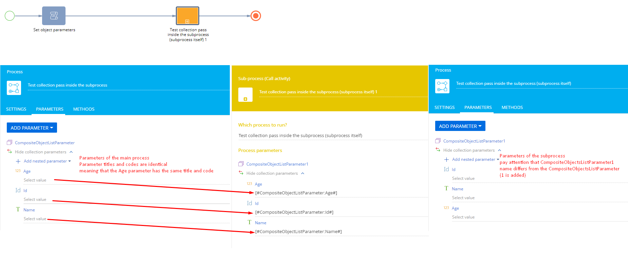Click the Age parameter link in left panel
Viewport: 628px width, 267px height.
27,171
